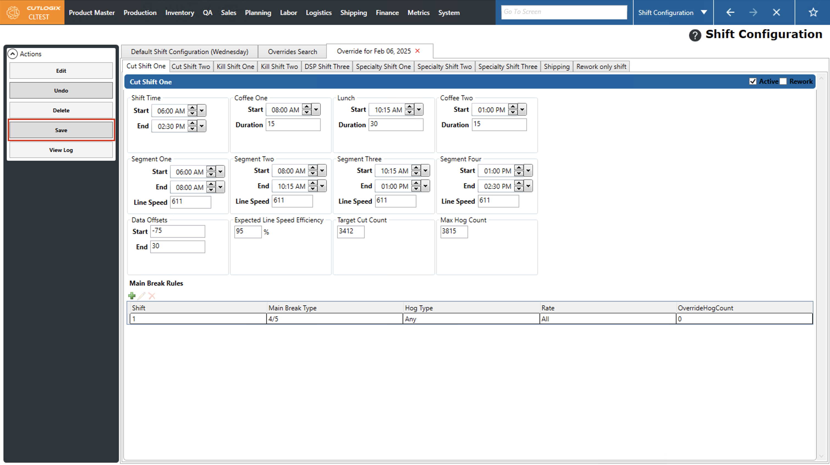Viewport: 830px width, 465px height.
Task: Click the help question mark icon
Action: coord(695,35)
